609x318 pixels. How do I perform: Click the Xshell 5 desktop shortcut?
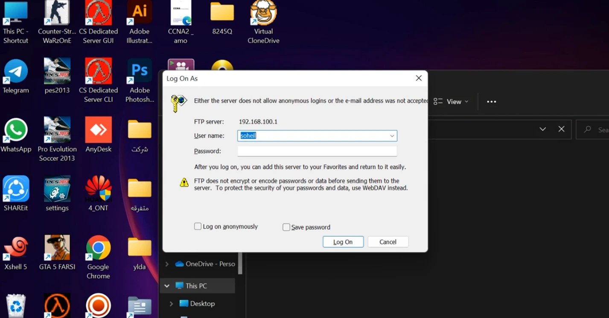tap(16, 253)
